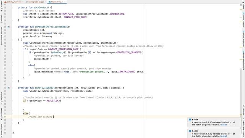Click the inspection status indicator above the scrollbar
Viewport: 245px width, 138px height.
click(241, 5)
